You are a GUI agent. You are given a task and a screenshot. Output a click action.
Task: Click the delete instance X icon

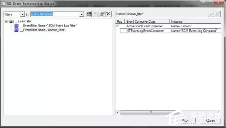pyautogui.click(x=108, y=14)
